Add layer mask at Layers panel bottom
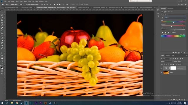This screenshot has height=105, width=188. (x=174, y=100)
